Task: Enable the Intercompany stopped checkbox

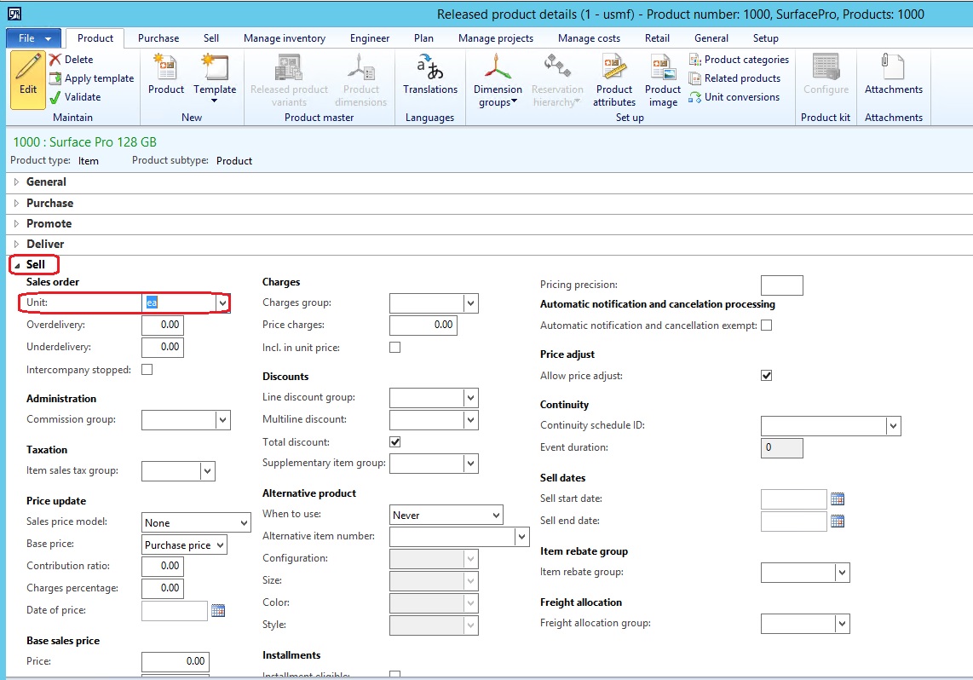Action: point(147,370)
